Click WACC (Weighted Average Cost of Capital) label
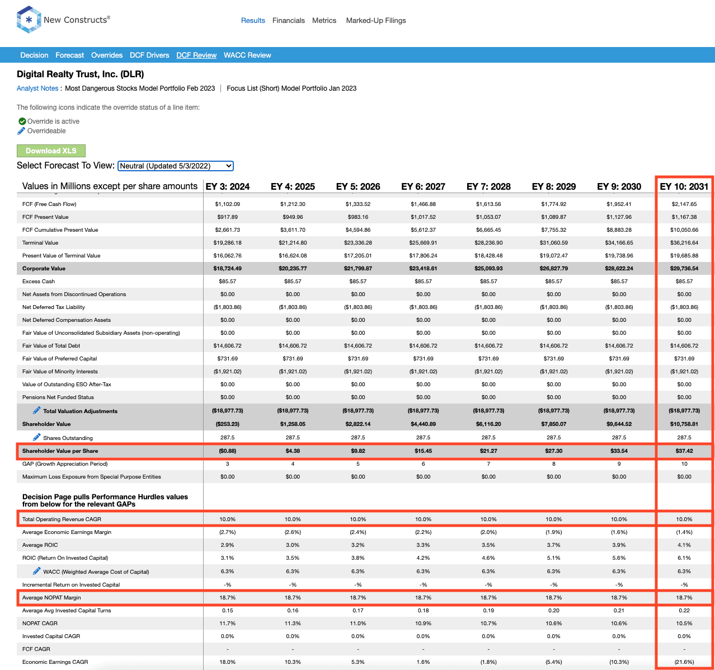This screenshot has height=670, width=715. point(96,572)
